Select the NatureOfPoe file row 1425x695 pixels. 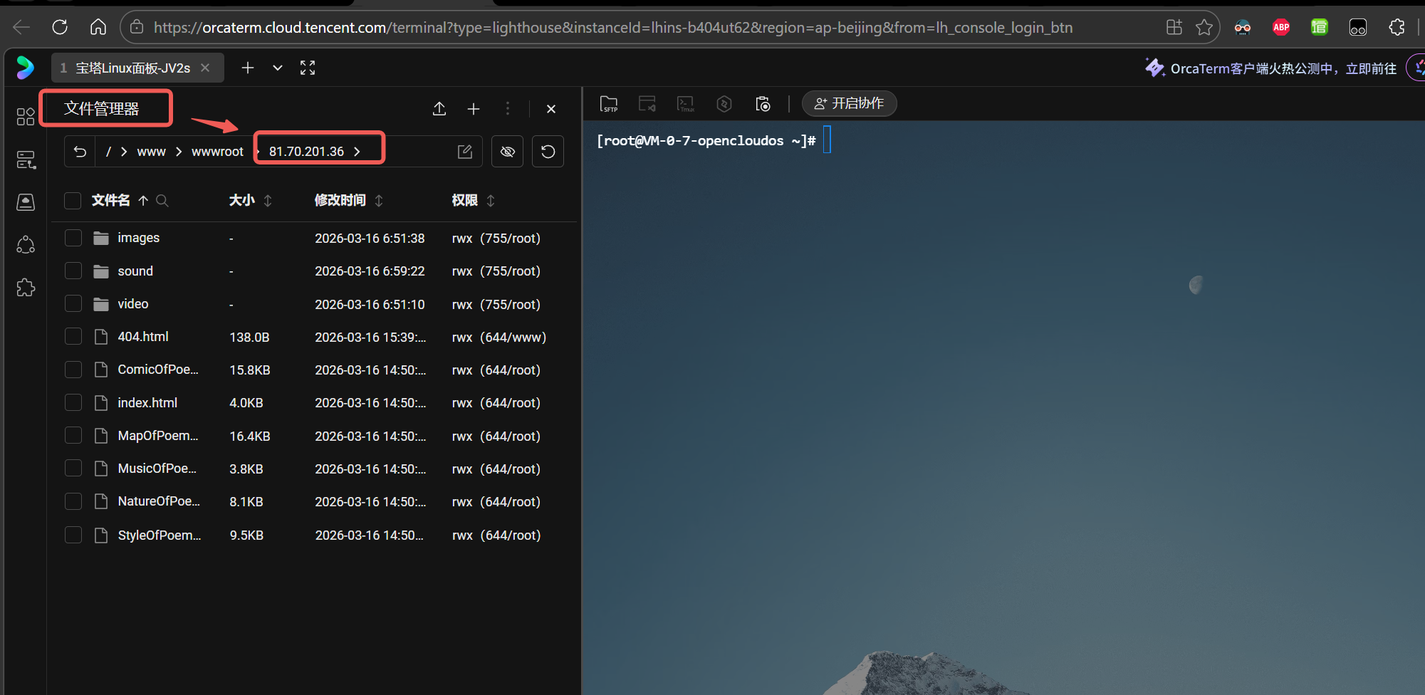click(313, 501)
